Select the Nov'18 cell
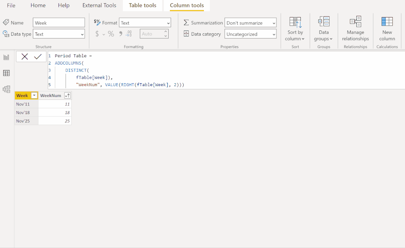 (x=26, y=112)
